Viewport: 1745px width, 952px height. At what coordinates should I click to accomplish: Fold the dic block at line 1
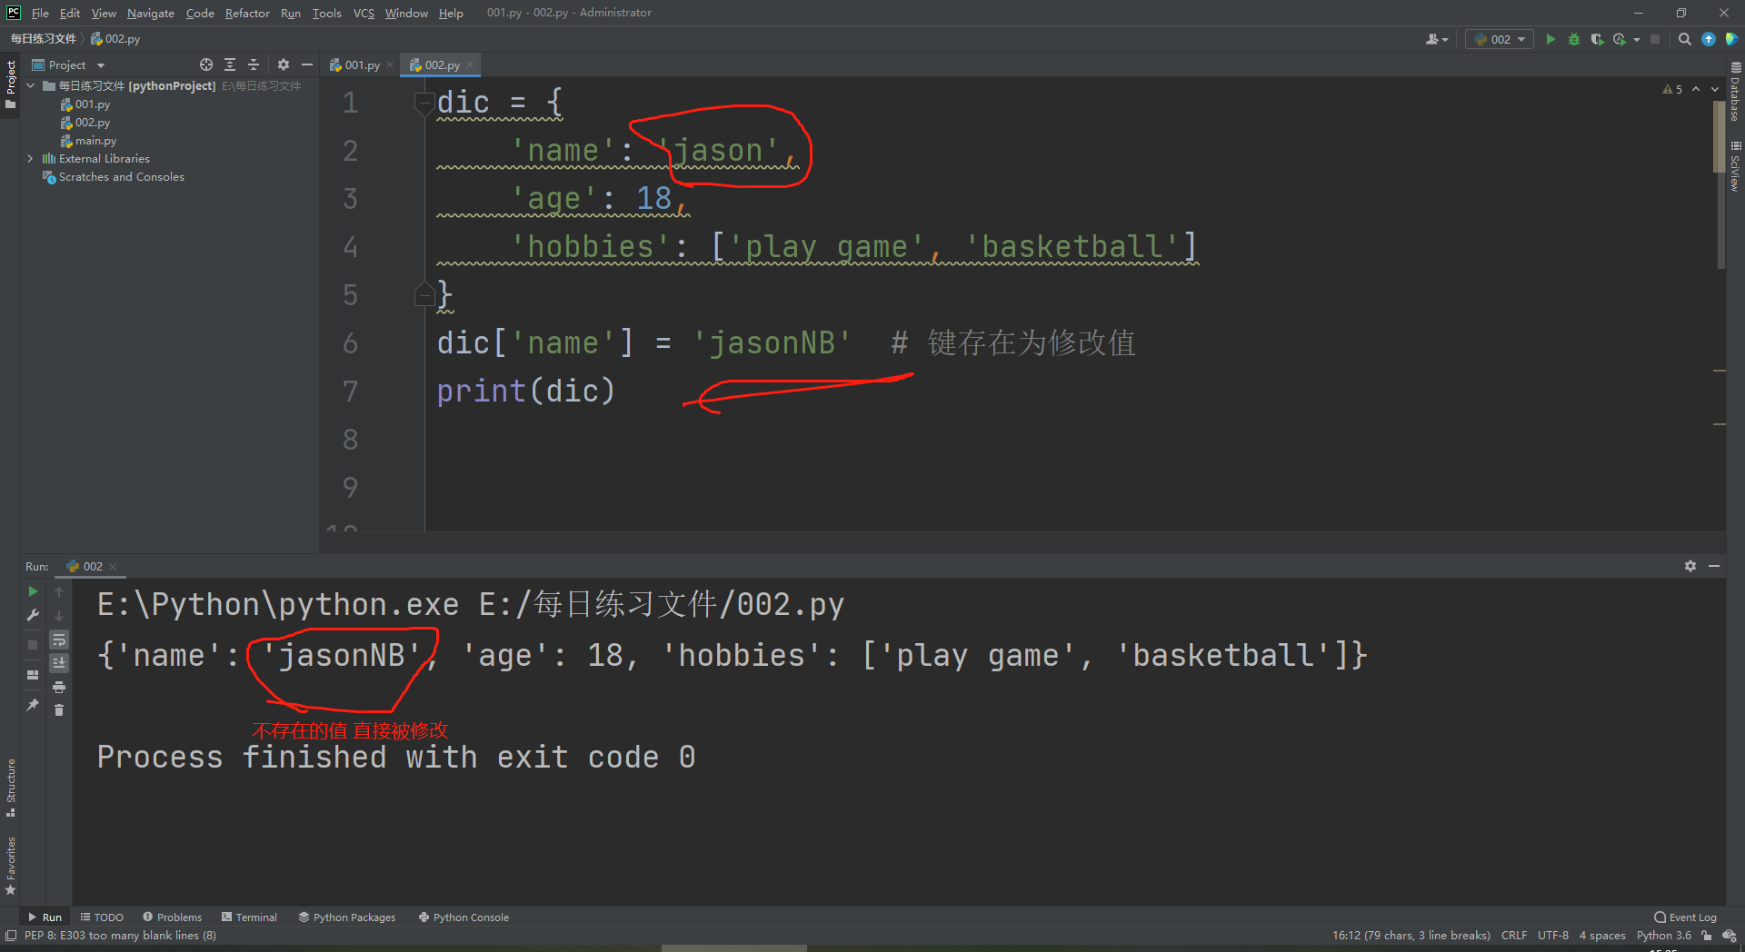coord(424,103)
